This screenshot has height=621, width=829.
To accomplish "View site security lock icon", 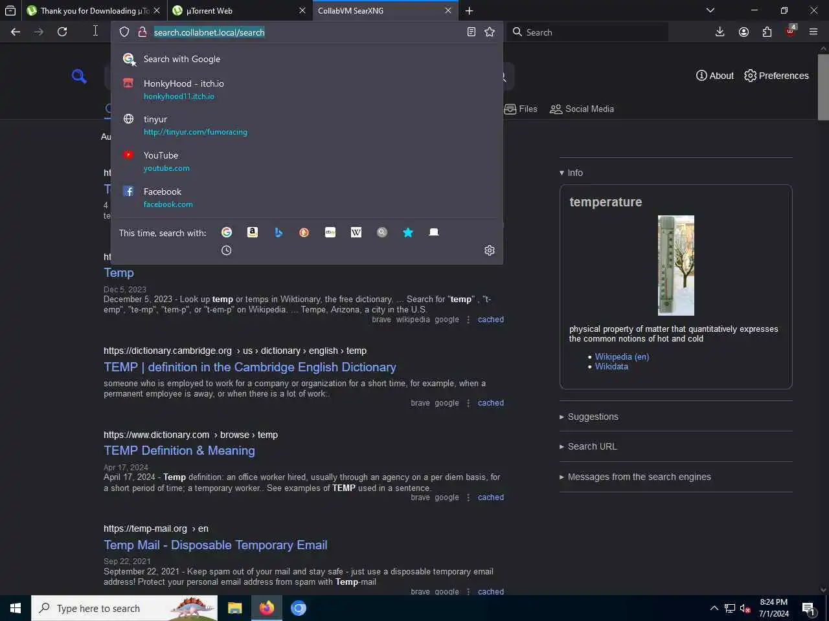I will pyautogui.click(x=142, y=32).
